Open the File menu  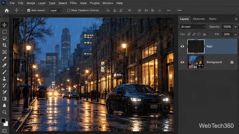pyautogui.click(x=12, y=3)
